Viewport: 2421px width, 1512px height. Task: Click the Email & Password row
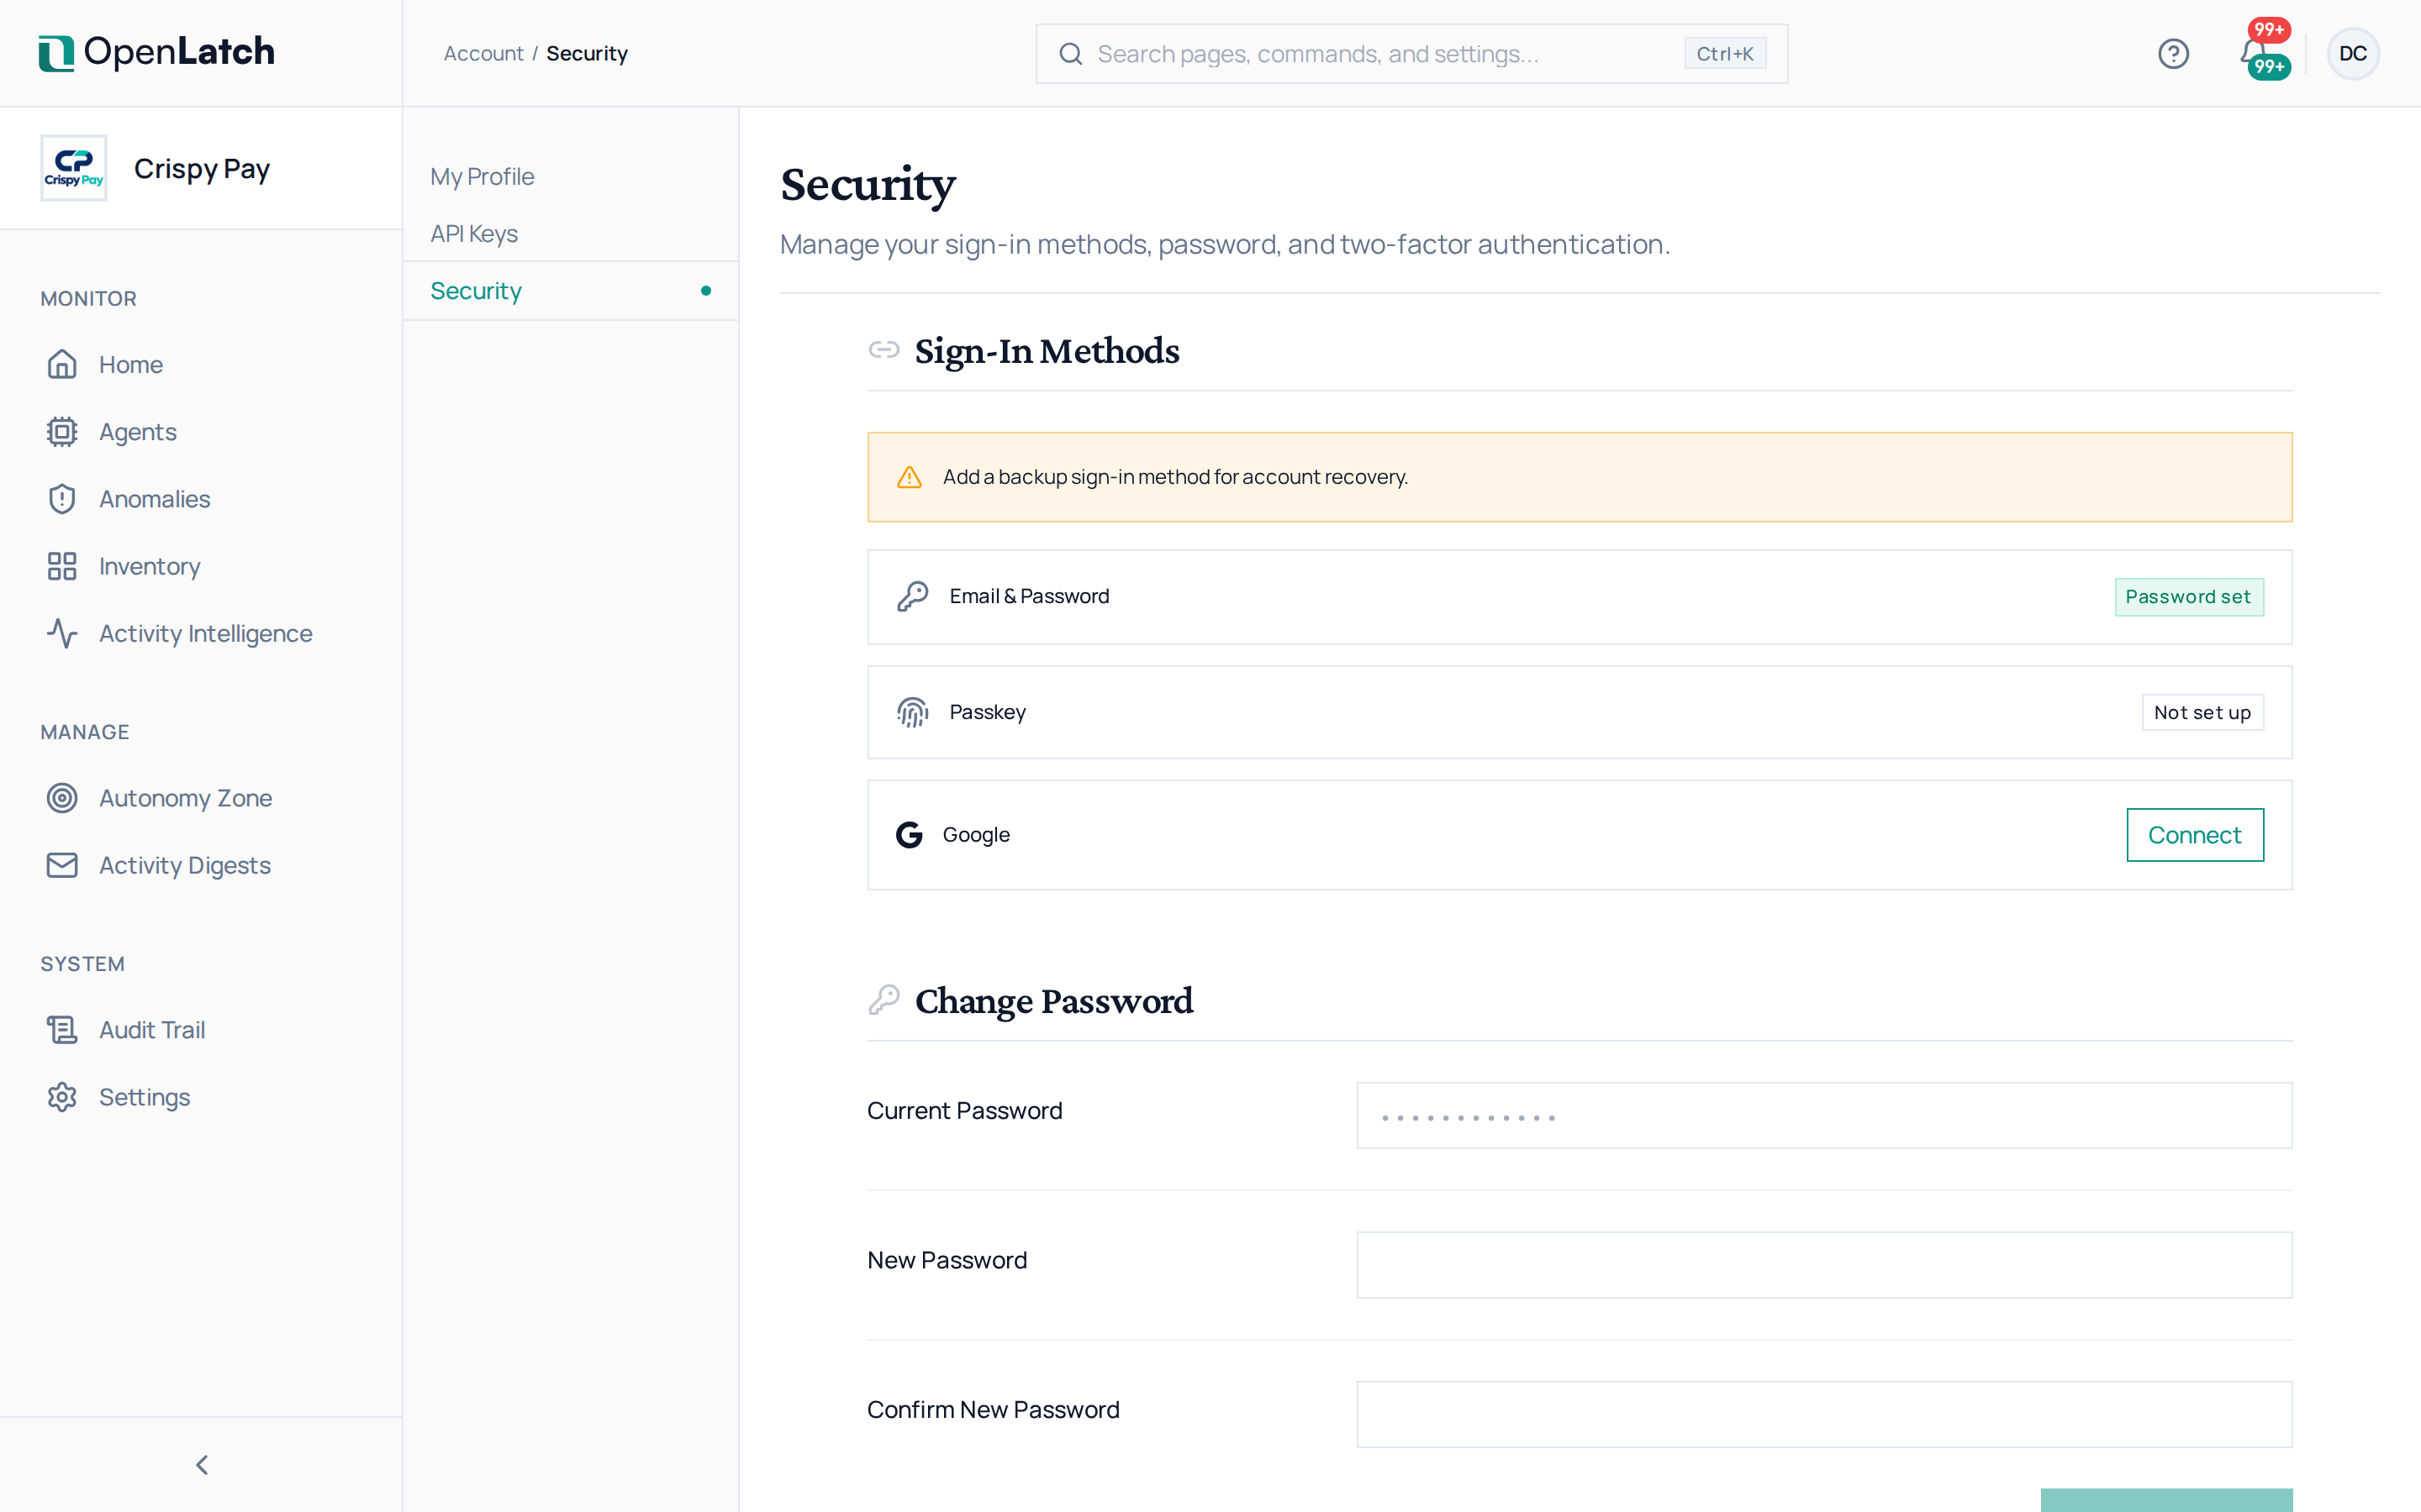click(x=1580, y=597)
